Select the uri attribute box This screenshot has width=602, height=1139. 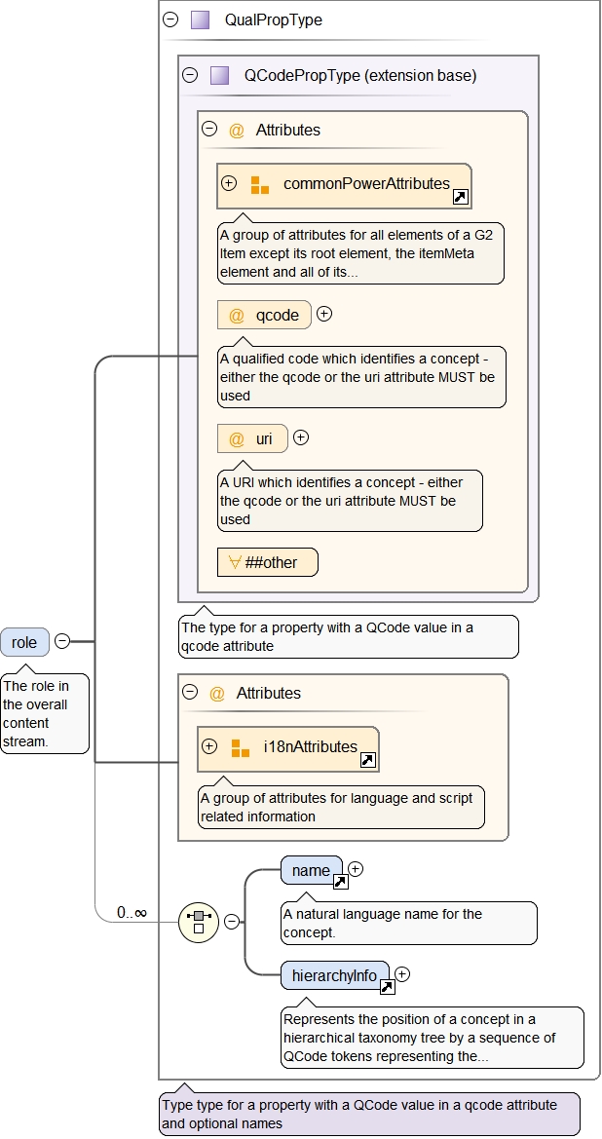(252, 439)
